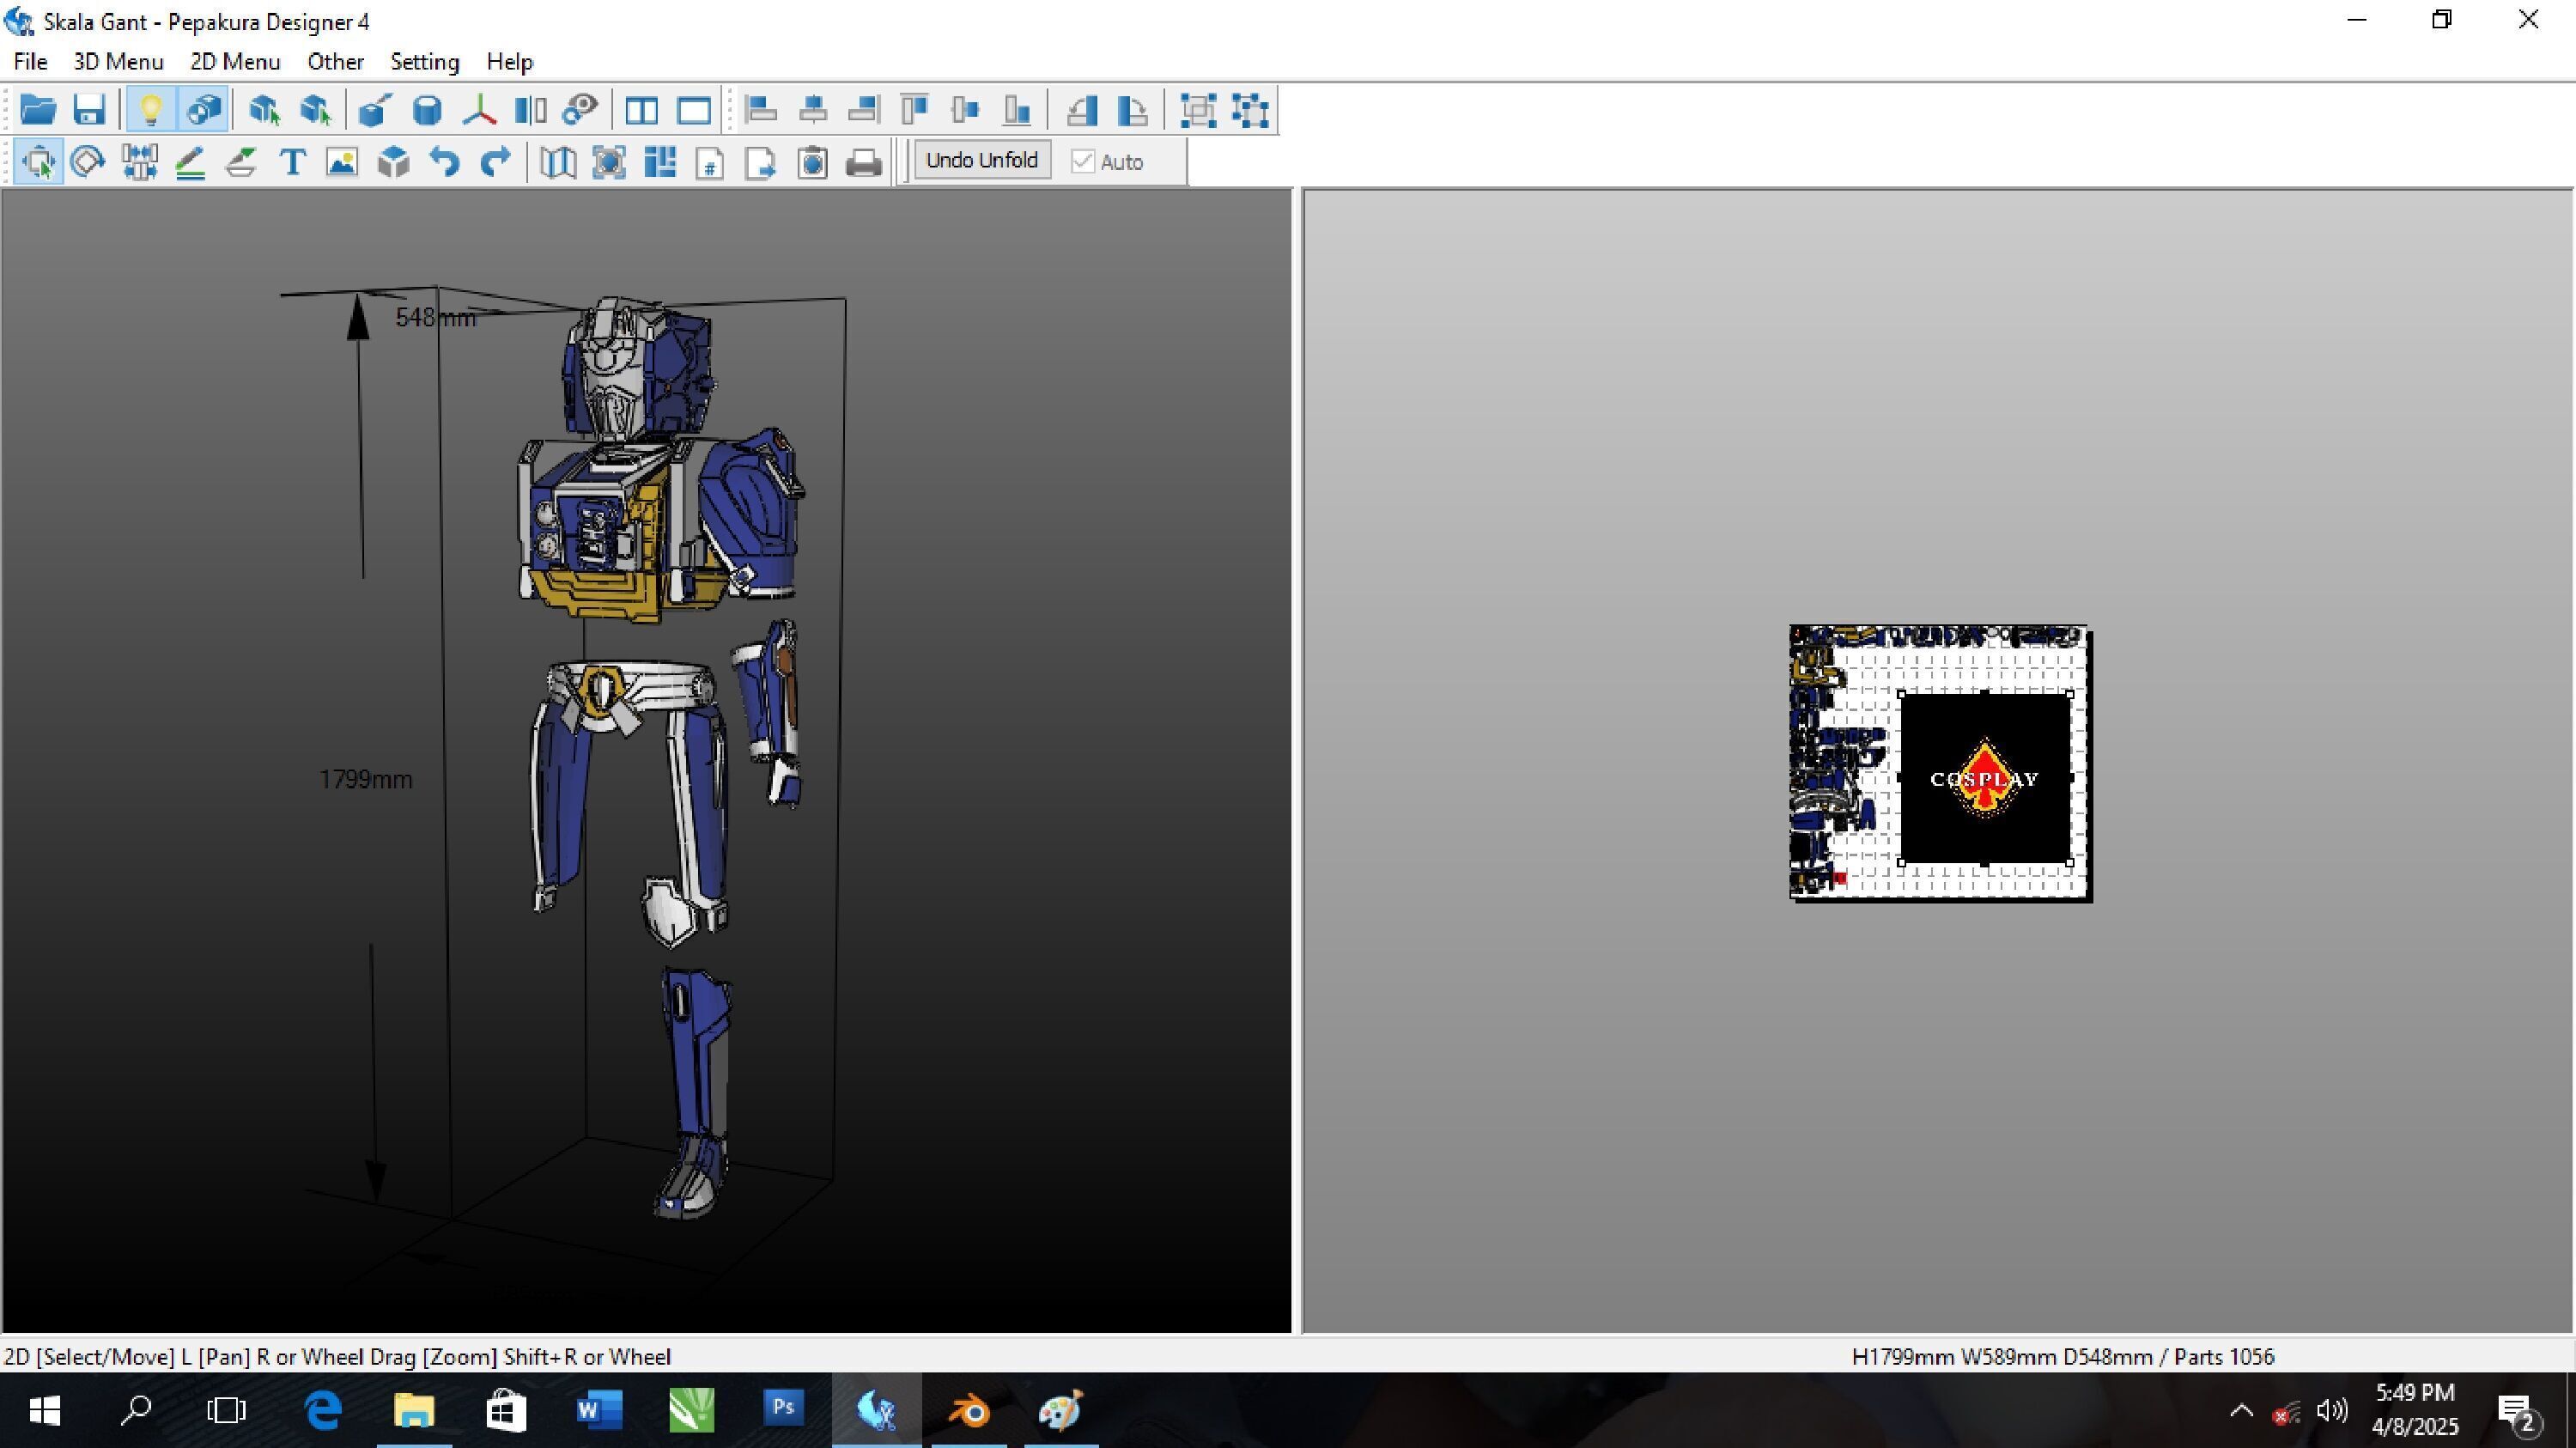This screenshot has width=2576, height=1448.
Task: Open the Help menu
Action: click(x=509, y=61)
